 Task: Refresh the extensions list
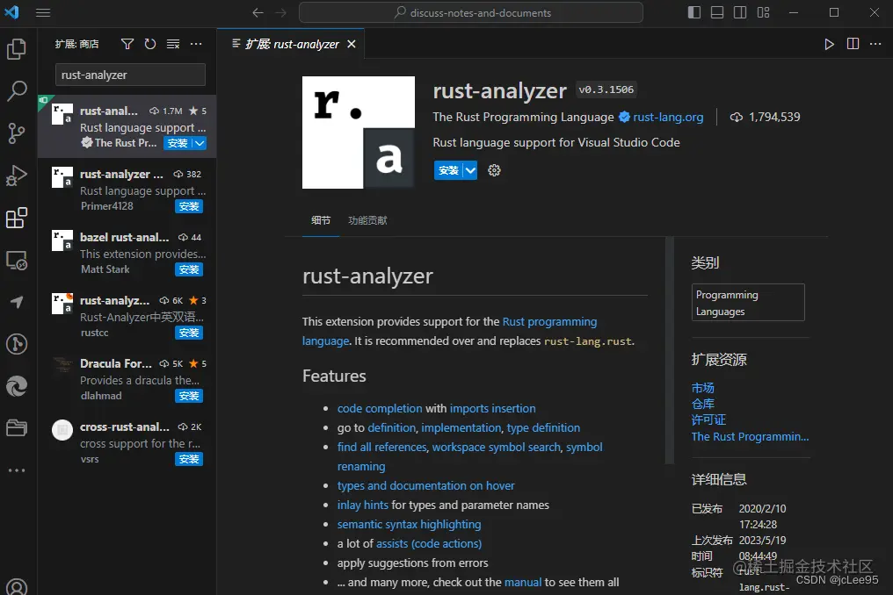click(x=150, y=44)
